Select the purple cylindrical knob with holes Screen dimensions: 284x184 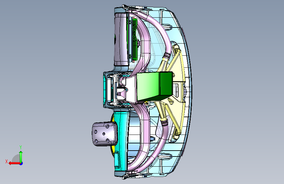pos(105,134)
